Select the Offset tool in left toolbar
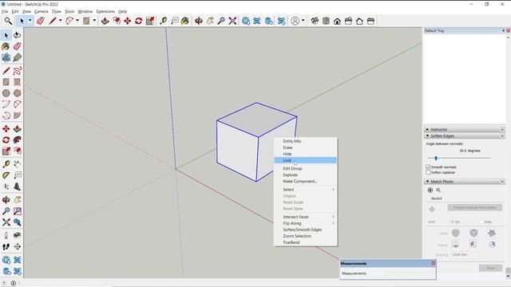Screen dimensions: 511x287 point(18,151)
